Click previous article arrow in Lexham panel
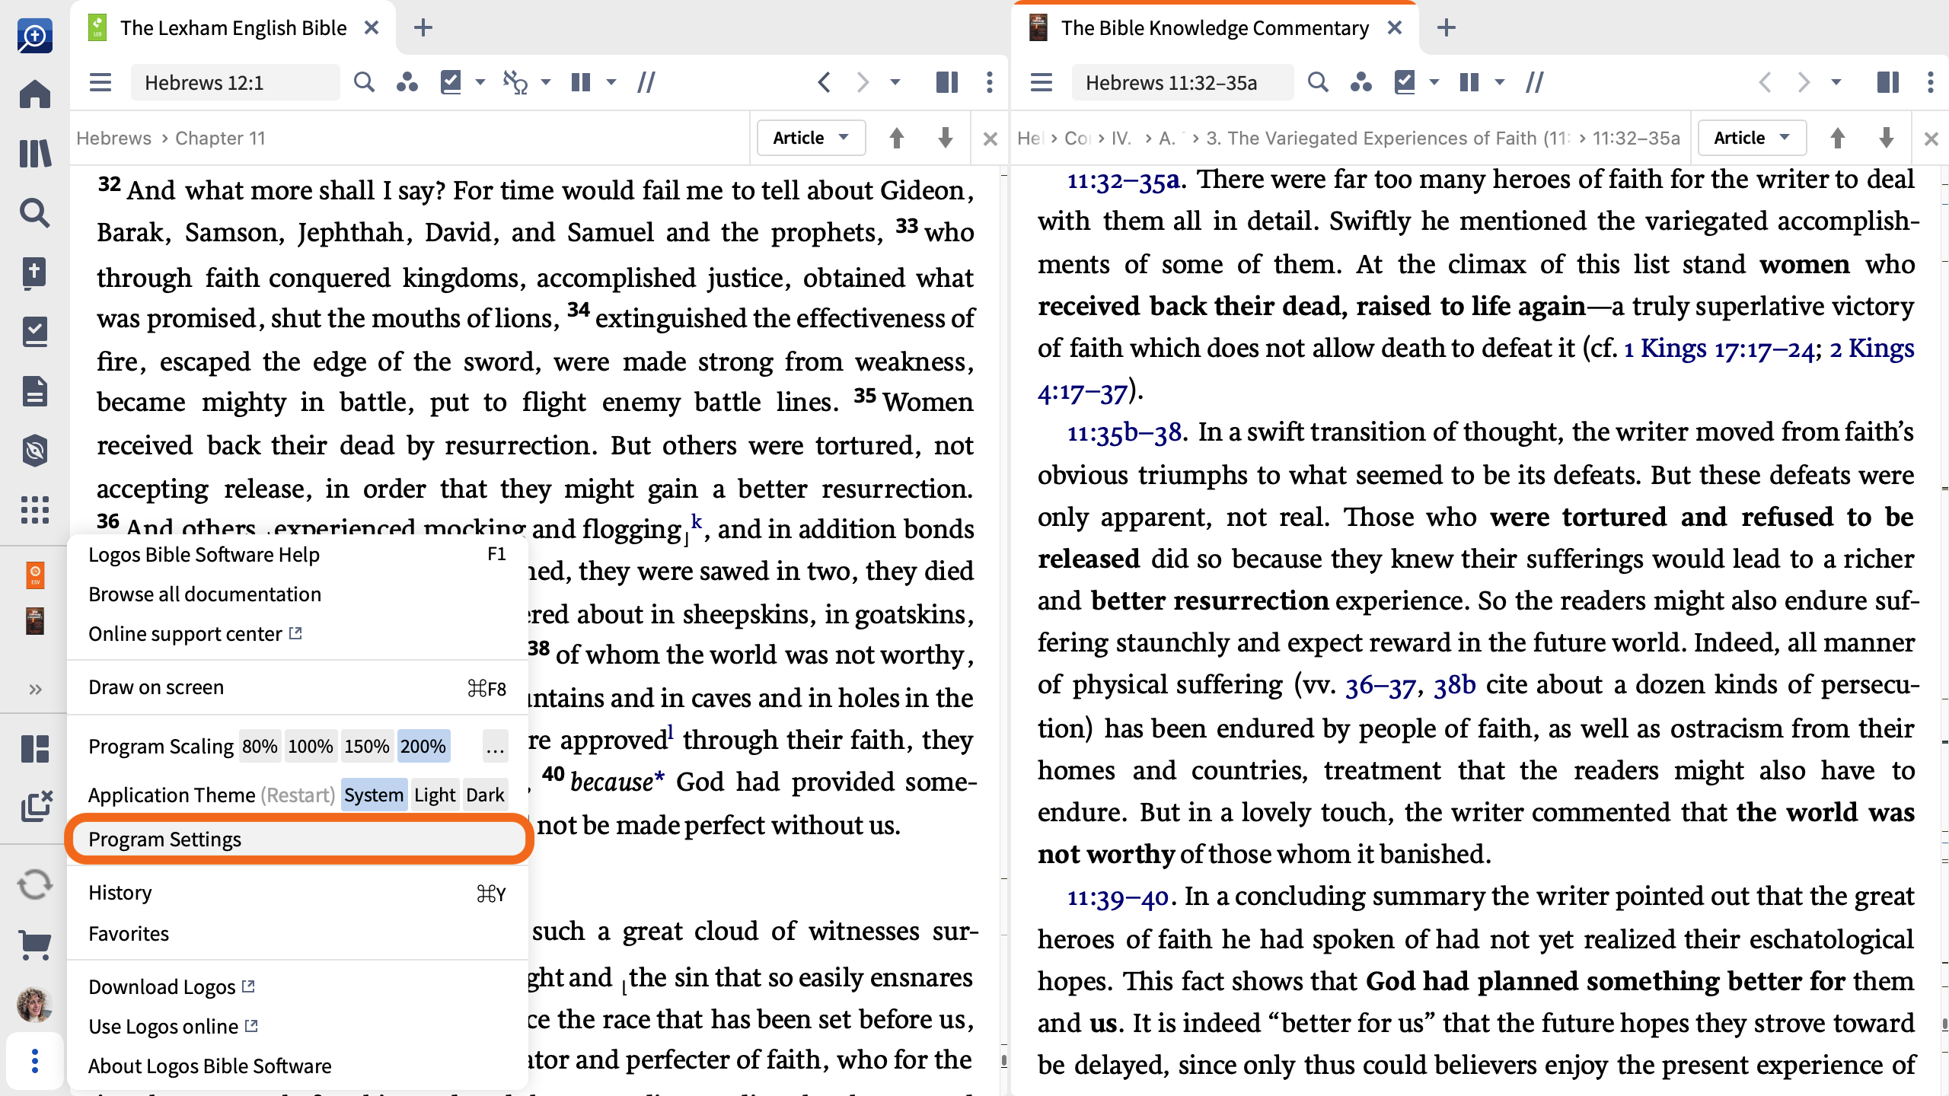 click(x=897, y=138)
